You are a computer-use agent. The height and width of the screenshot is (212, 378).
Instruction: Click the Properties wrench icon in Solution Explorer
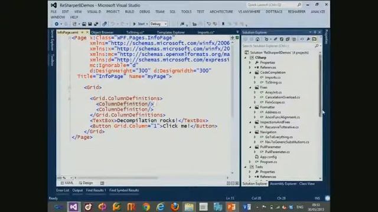point(308,39)
